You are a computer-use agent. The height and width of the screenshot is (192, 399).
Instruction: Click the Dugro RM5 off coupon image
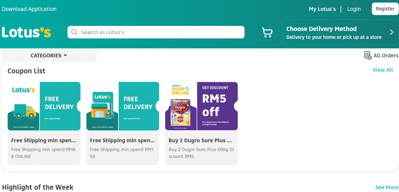tap(201, 106)
